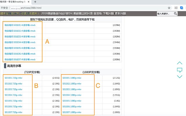Open 2018美剧新剧&回归时间 menu item
The image size is (186, 116).
pyautogui.click(x=57, y=14)
